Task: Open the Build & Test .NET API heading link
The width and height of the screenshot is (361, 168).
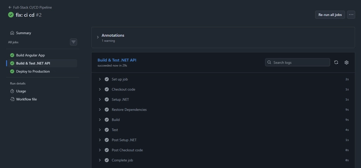Action: (117, 60)
